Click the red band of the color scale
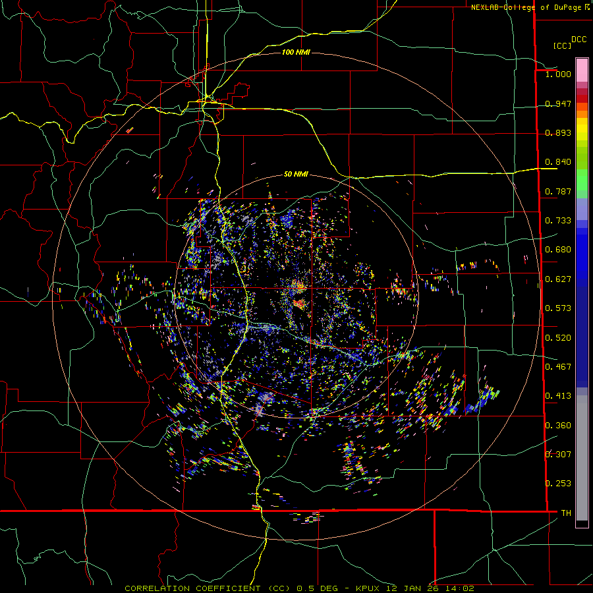Viewport: 593px width, 593px height. point(582,98)
